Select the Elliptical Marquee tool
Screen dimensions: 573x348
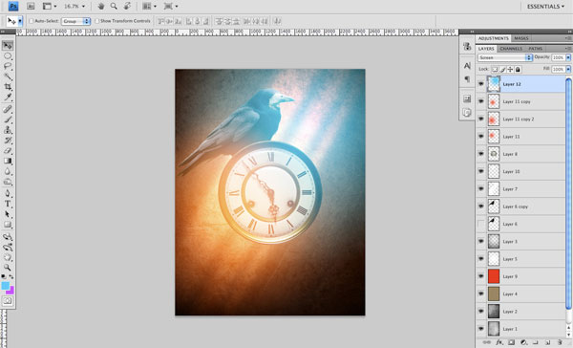coord(8,56)
